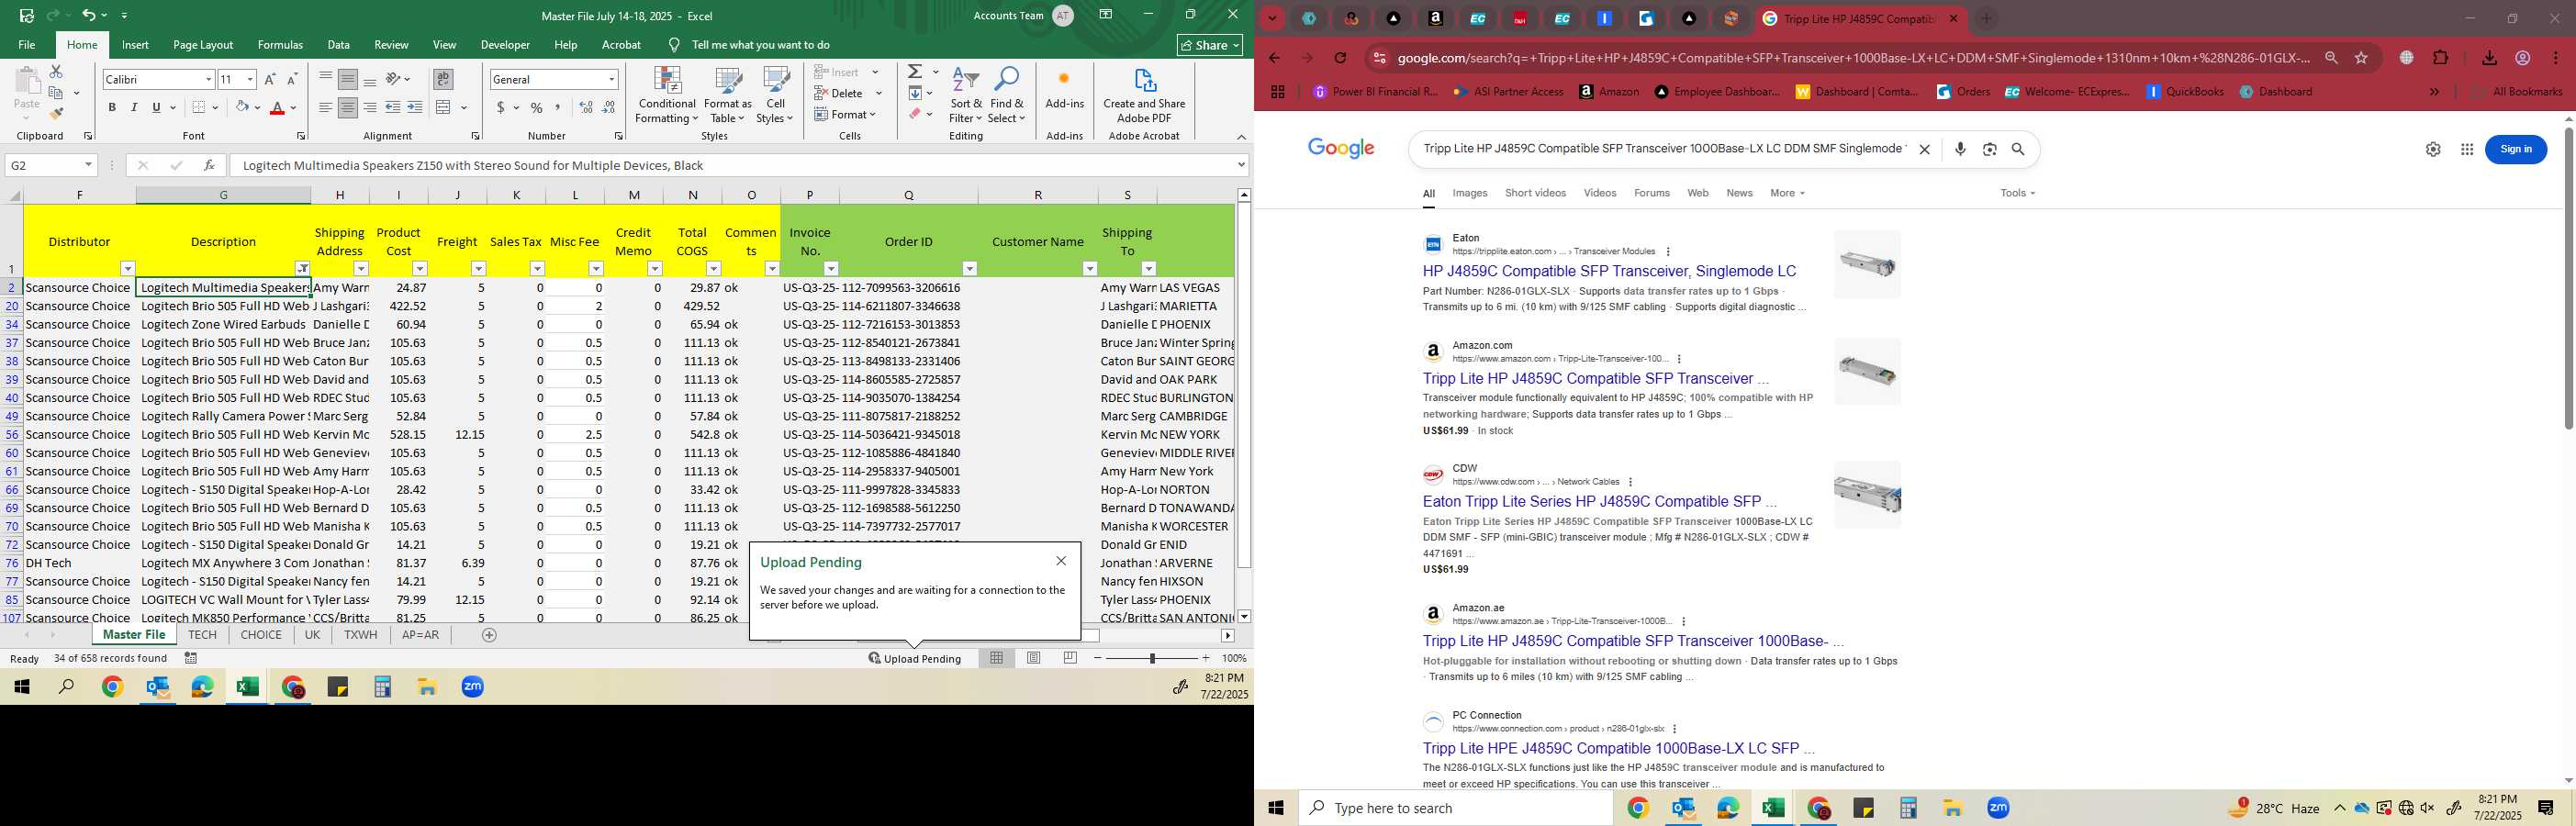Close the Upload Pending notification
2576x826 pixels.
[1061, 561]
